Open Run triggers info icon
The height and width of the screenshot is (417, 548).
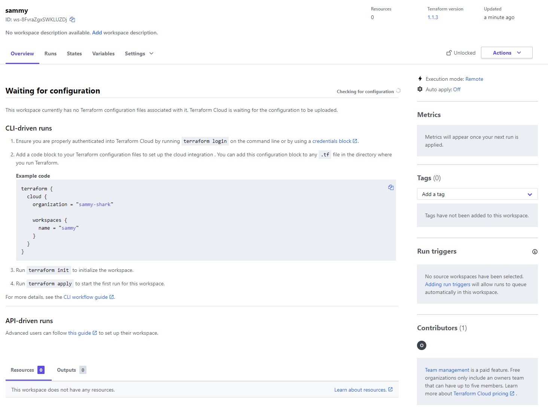535,252
